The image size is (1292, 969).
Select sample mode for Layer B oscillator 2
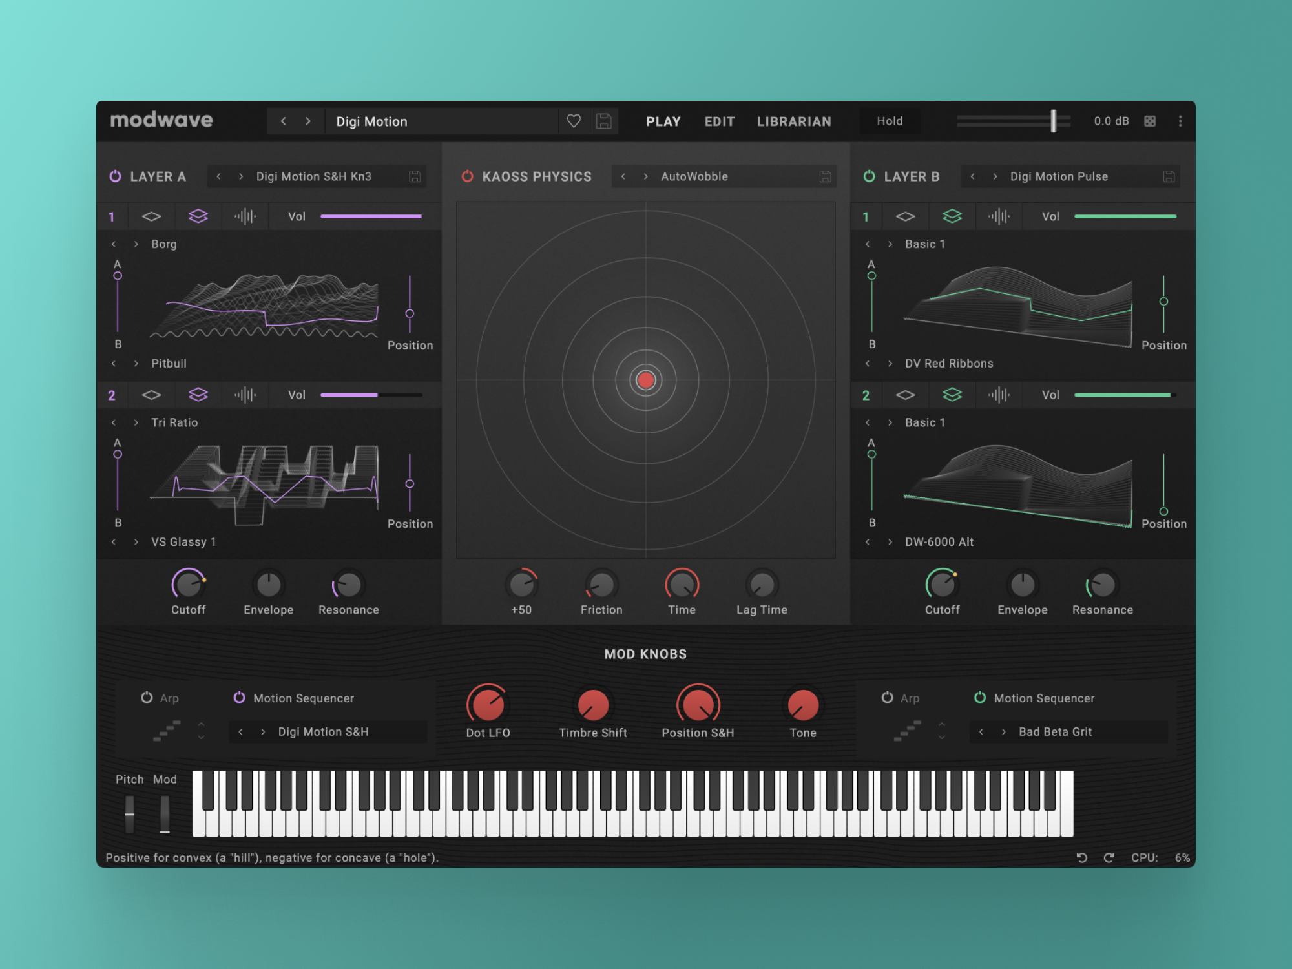point(999,395)
